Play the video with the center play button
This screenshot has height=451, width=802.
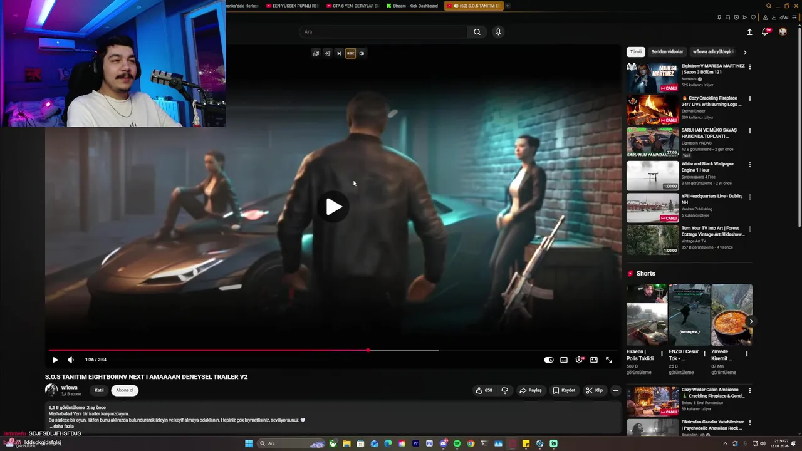(x=333, y=207)
